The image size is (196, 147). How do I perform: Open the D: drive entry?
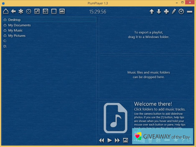point(5,46)
